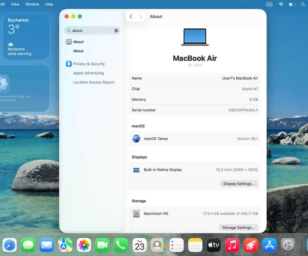Open Apple TV app in Dock
Screen dimensions: 308x256
click(214, 245)
